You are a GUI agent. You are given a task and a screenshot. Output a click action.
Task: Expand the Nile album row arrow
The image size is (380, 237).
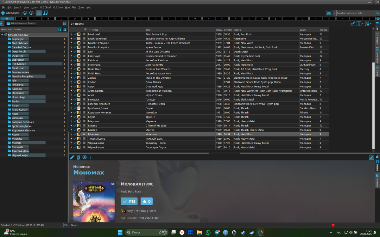tap(72, 52)
